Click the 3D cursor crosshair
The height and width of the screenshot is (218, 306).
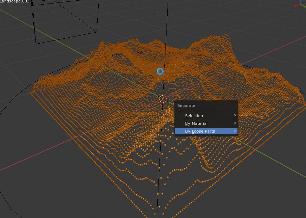pyautogui.click(x=163, y=99)
